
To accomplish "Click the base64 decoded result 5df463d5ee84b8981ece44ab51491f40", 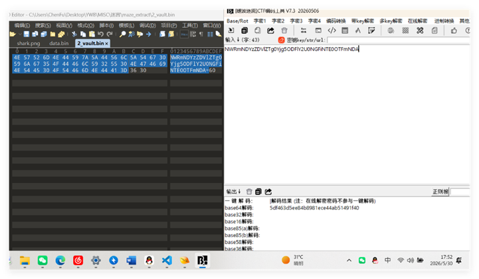I will 314,208.
